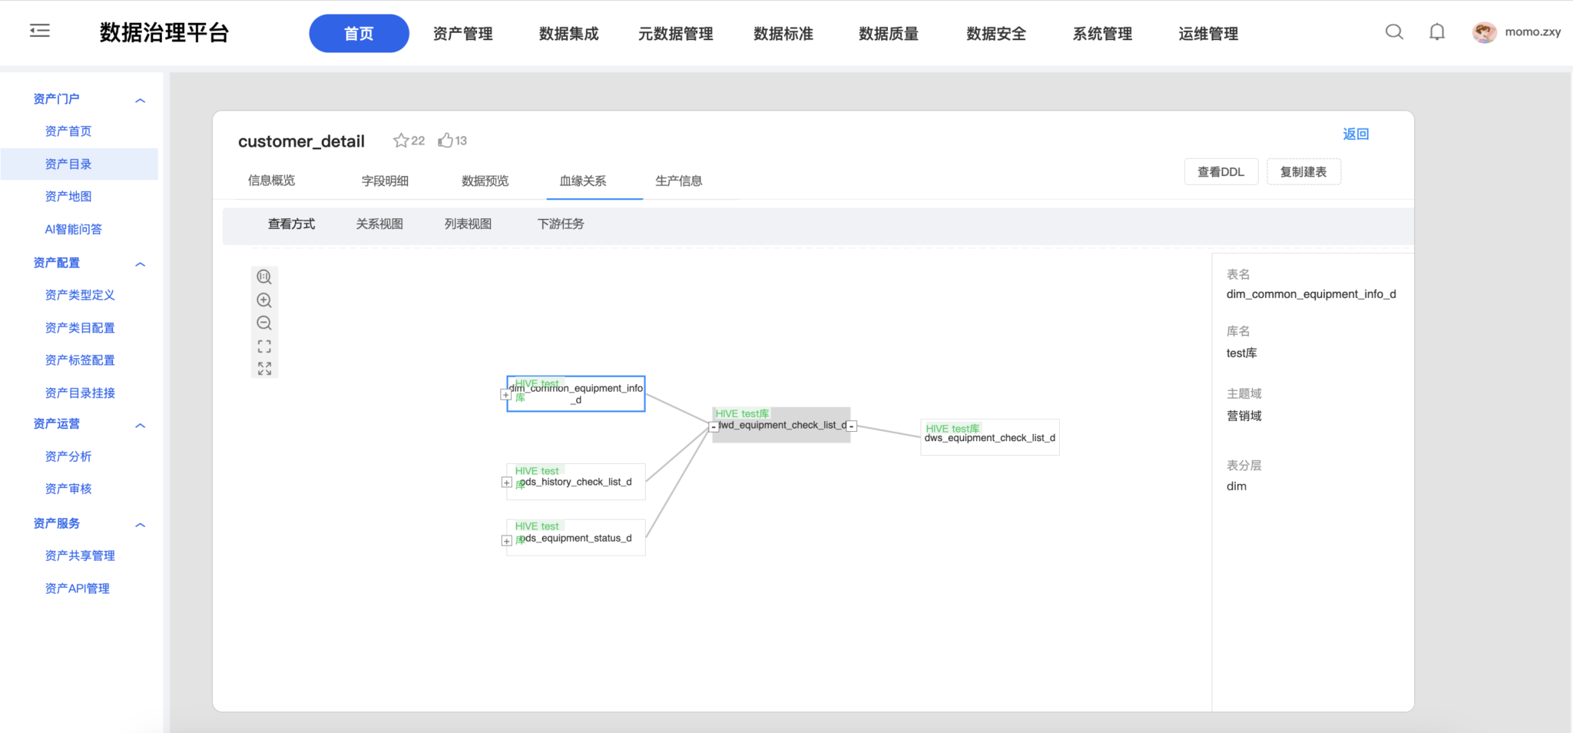Fit the lineage graph to the canvas

point(264,347)
